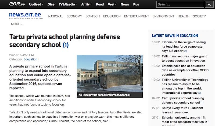
Task: Open 'Tallinn University of Technology' article
Action: tap(185, 86)
